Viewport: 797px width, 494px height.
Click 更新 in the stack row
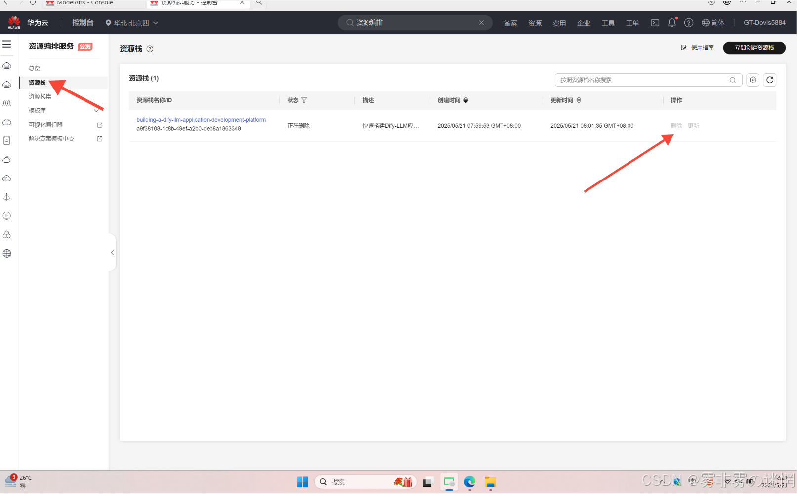(x=693, y=126)
